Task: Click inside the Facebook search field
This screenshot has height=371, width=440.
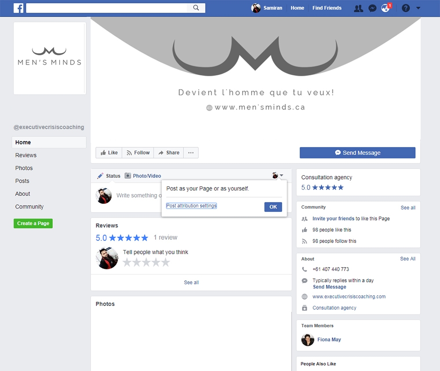Action: [106, 8]
